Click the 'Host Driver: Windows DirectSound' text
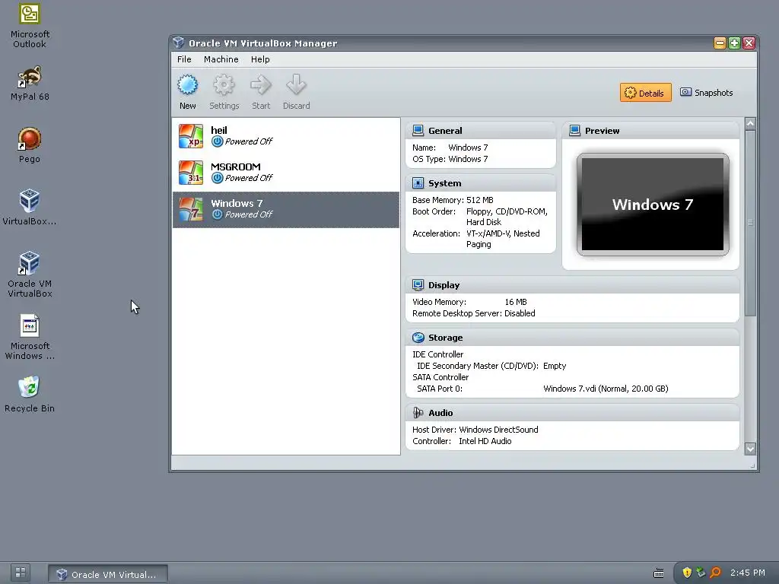 coord(475,430)
